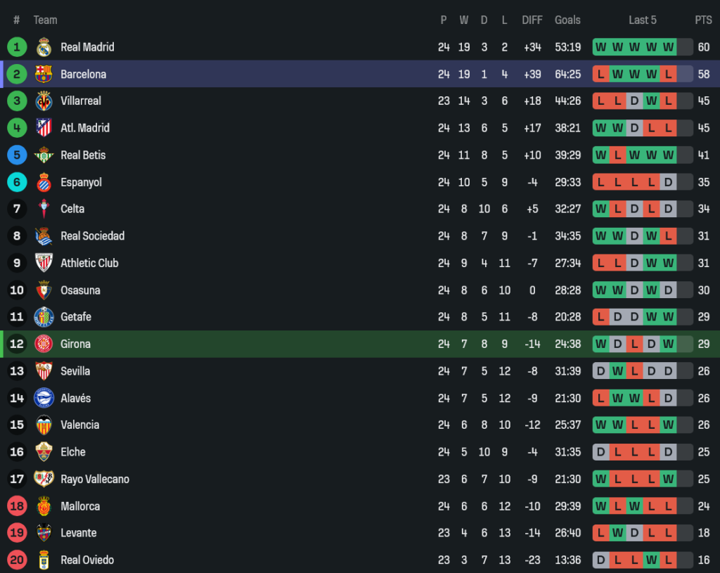Open the Real Sociedad team link

pos(92,236)
